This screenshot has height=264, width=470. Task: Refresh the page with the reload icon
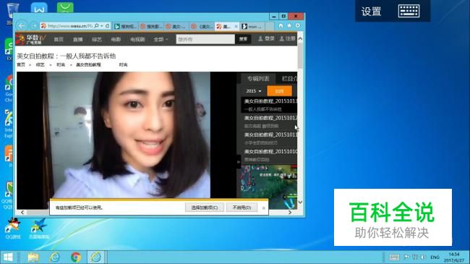[107, 26]
